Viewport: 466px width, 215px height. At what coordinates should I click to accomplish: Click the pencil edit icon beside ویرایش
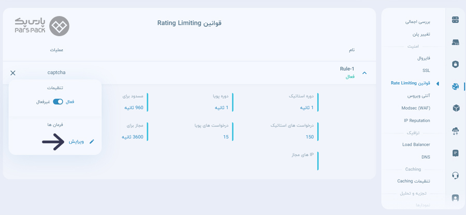[92, 142]
